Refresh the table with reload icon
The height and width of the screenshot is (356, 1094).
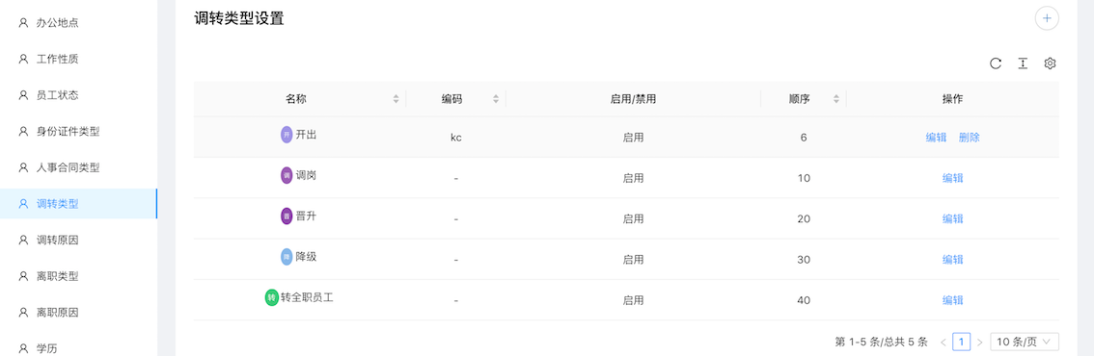point(996,64)
